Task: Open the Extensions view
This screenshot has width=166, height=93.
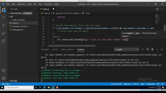Action: tap(3, 41)
